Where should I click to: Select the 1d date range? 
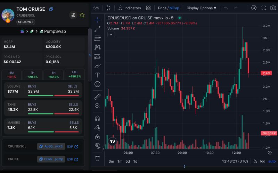(135, 161)
